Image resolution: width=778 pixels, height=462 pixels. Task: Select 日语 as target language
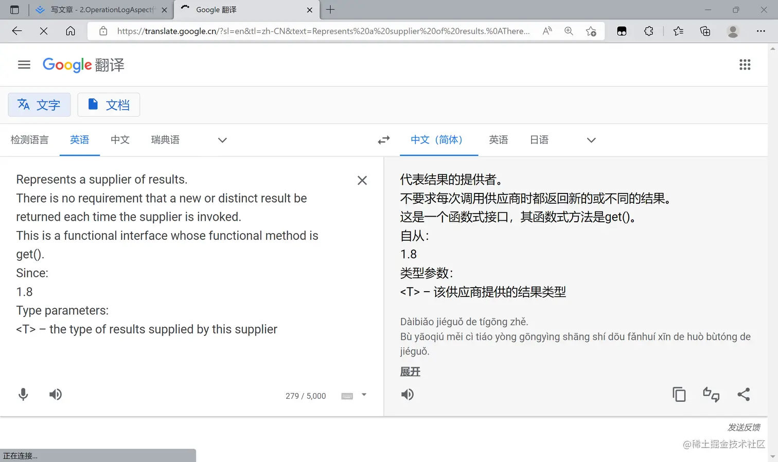(539, 140)
